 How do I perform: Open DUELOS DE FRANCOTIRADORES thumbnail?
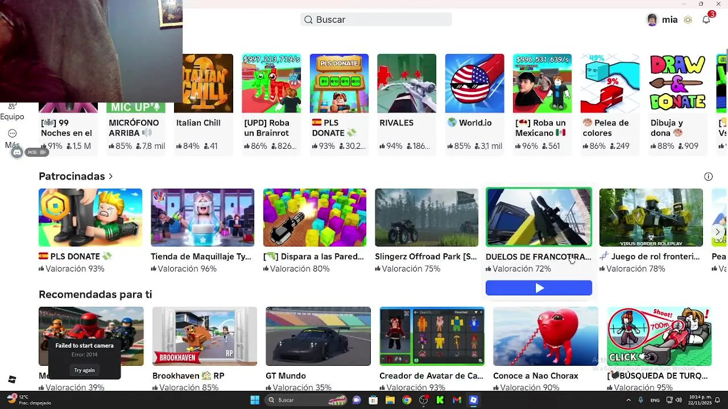[539, 218]
